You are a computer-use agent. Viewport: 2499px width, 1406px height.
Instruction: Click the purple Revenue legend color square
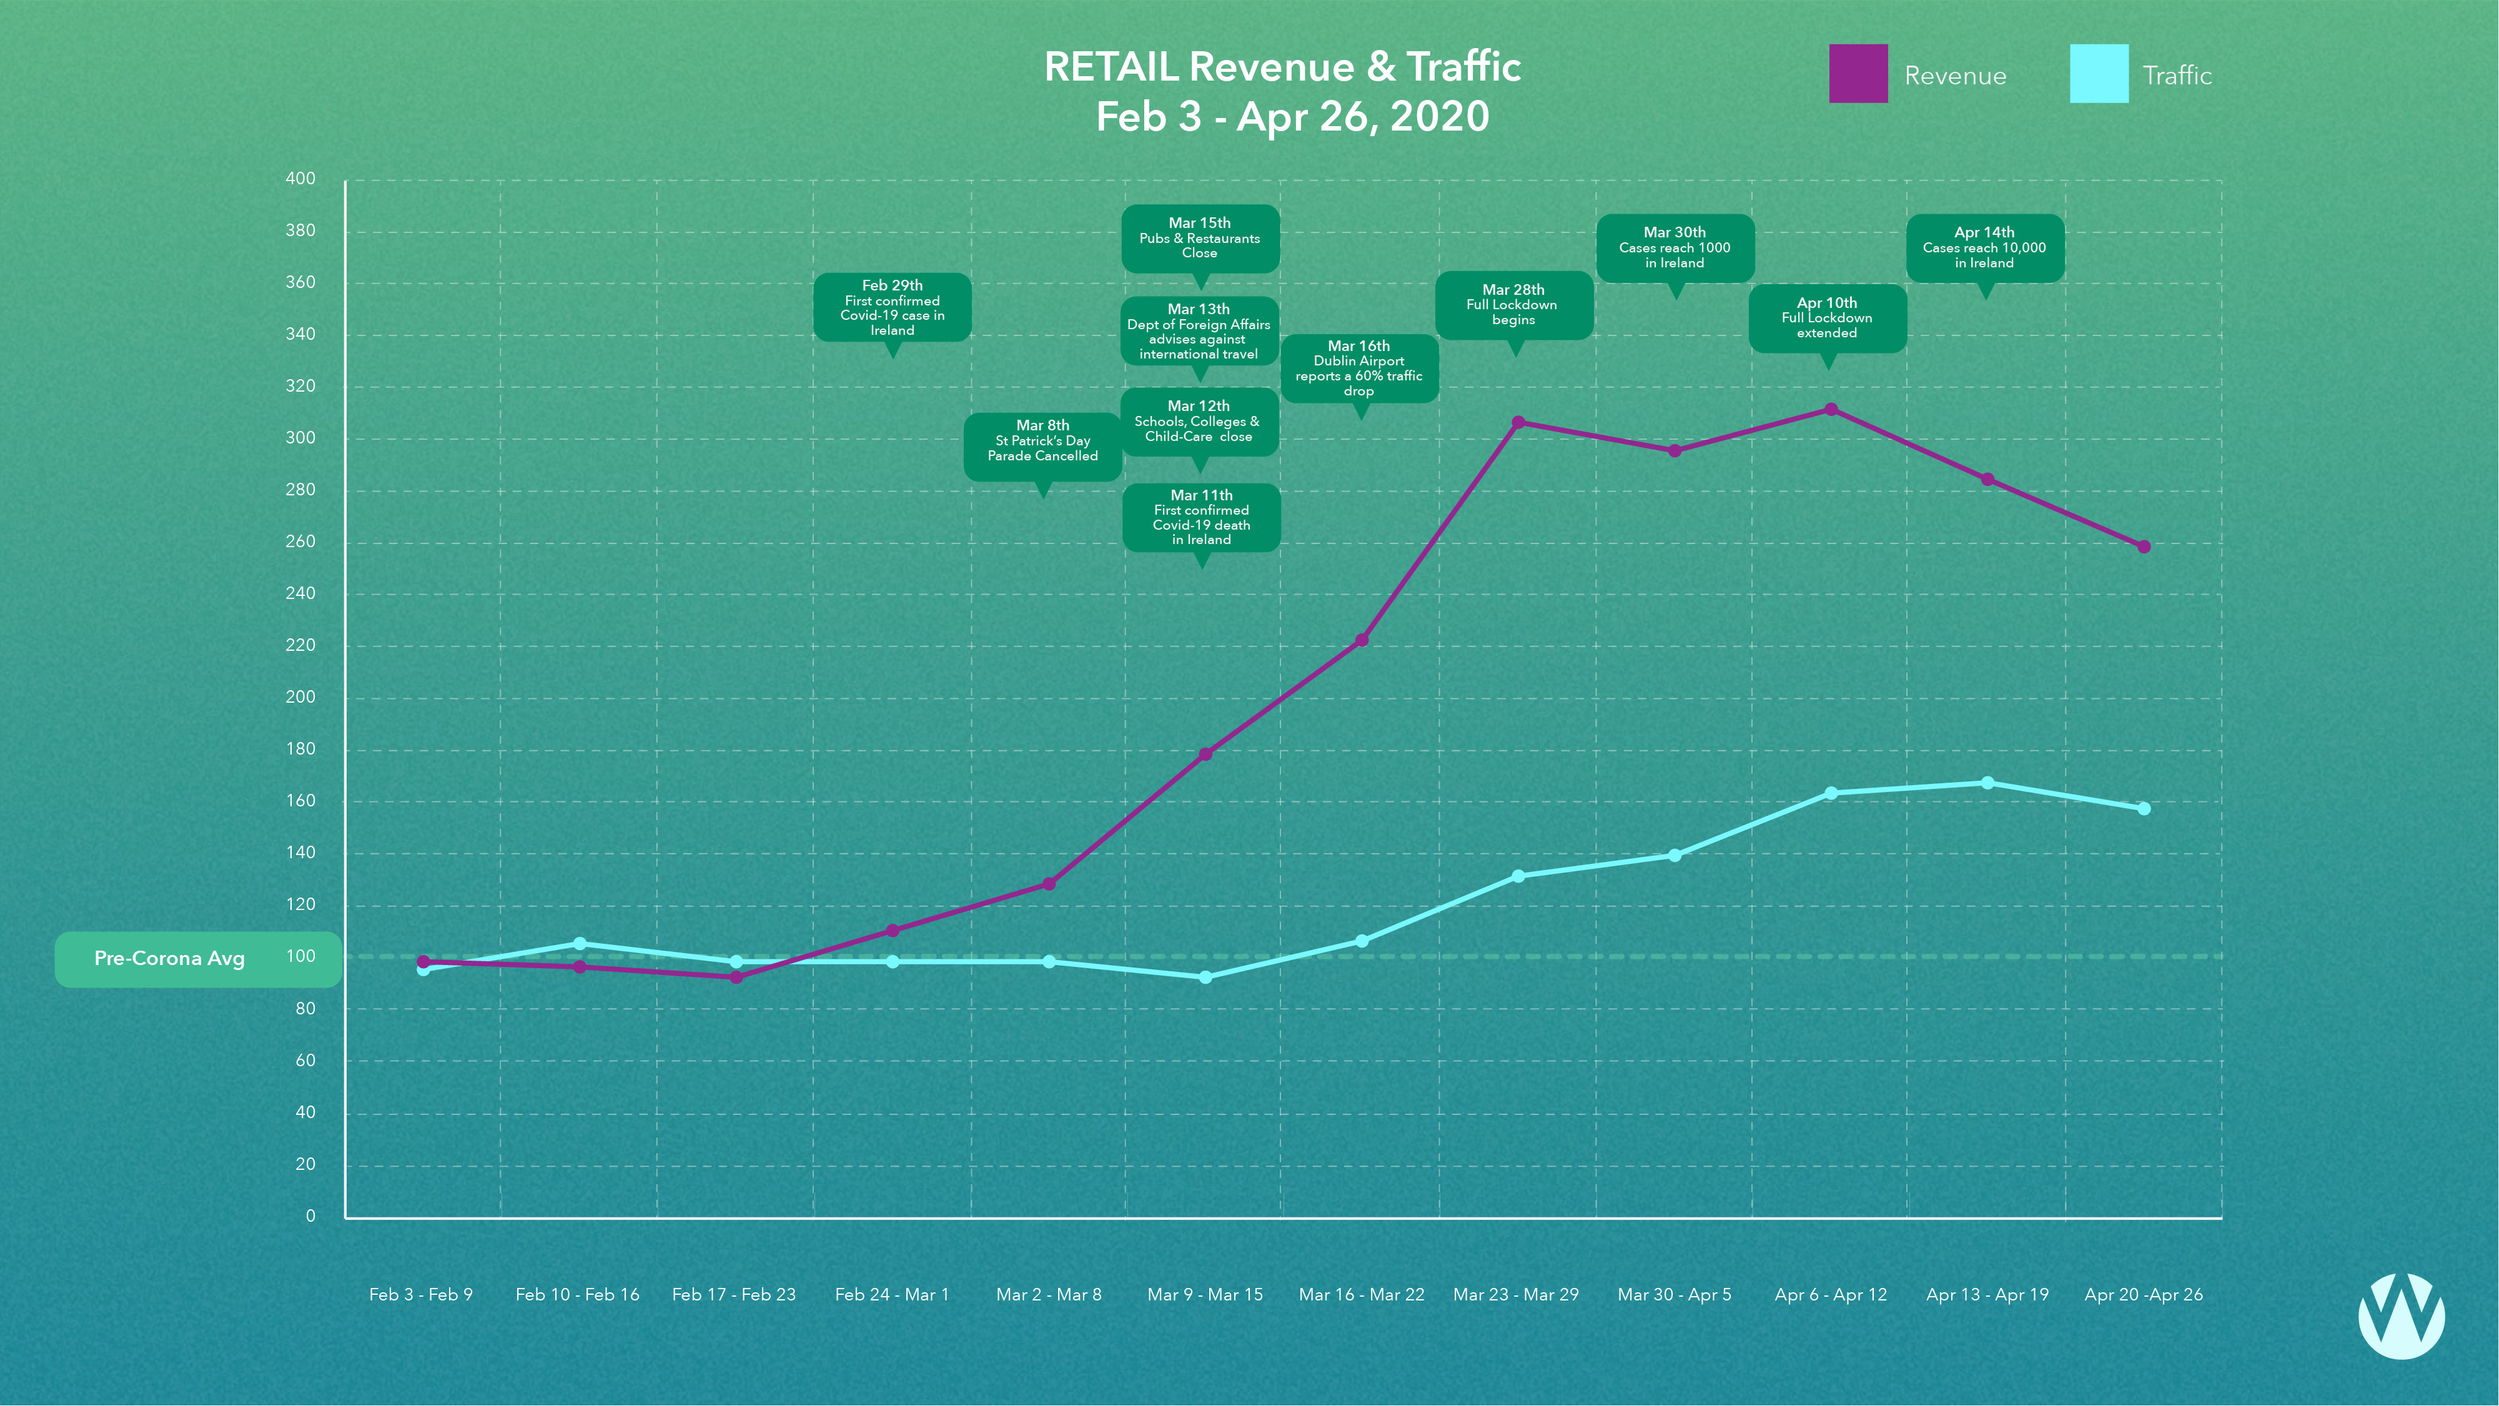pyautogui.click(x=1859, y=74)
